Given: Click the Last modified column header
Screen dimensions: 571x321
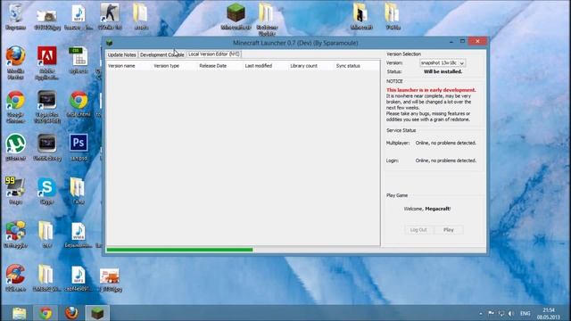Looking at the screenshot, I should coord(266,66).
